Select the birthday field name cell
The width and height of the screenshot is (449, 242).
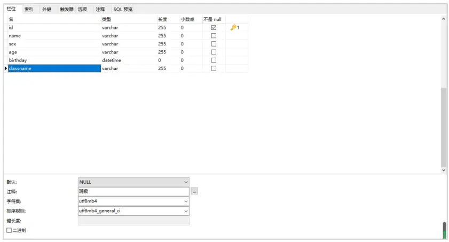54,60
